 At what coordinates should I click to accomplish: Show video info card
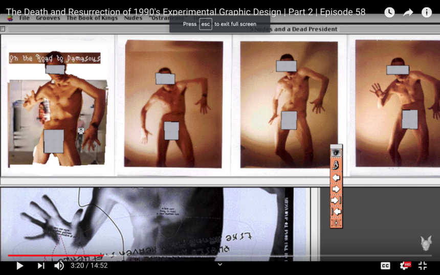pos(427,12)
